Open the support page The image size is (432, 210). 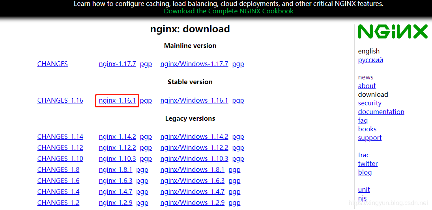(x=370, y=138)
